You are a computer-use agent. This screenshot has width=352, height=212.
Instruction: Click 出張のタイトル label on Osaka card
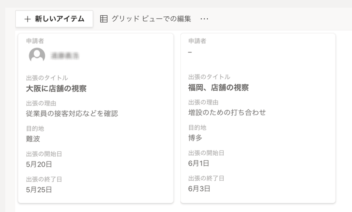(47, 78)
